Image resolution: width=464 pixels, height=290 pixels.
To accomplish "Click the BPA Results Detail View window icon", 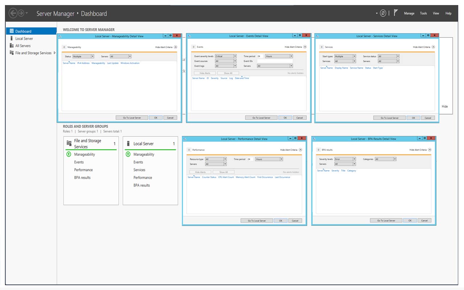I will (x=314, y=139).
